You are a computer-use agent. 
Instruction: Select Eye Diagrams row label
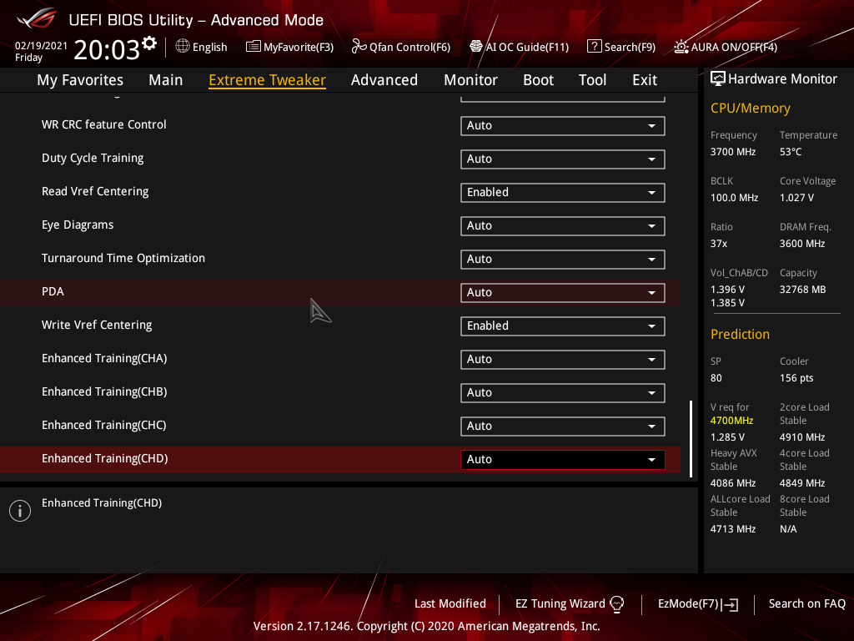pyautogui.click(x=78, y=225)
